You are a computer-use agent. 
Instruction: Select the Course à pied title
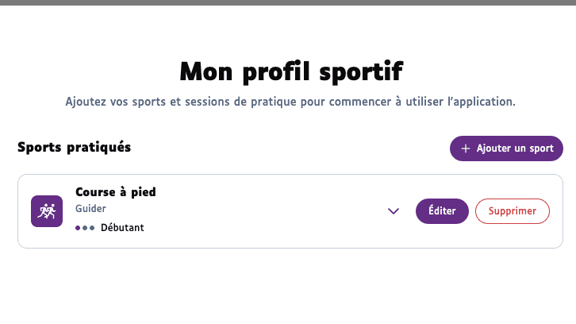coord(115,192)
